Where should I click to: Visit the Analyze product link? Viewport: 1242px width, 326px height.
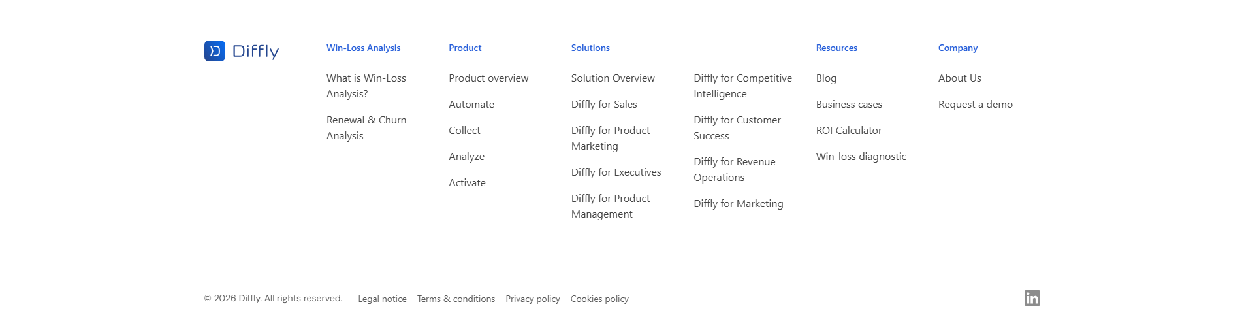pyautogui.click(x=466, y=156)
